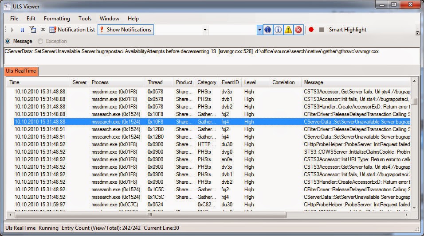This screenshot has width=424, height=236.
Task: Select the highlighted fxj4 row on thread 0x10F8
Action: (212, 122)
